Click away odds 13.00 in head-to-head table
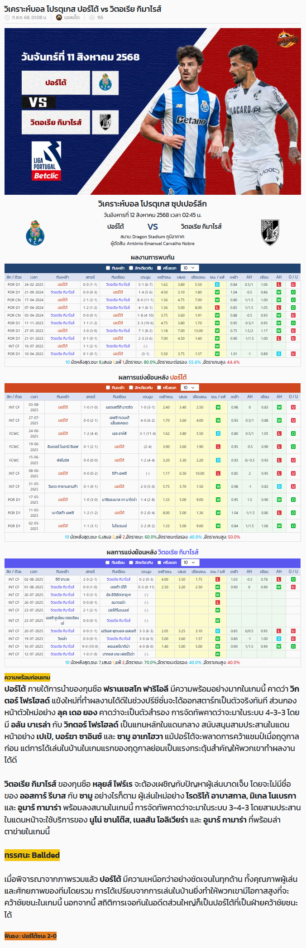 tap(199, 331)
